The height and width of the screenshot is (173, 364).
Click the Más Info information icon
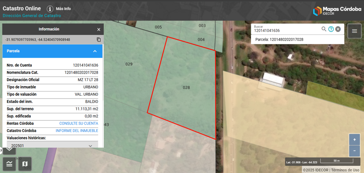(50, 9)
